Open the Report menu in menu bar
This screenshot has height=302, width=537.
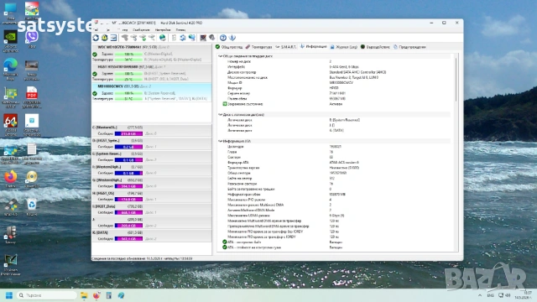[141, 30]
